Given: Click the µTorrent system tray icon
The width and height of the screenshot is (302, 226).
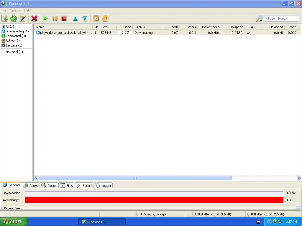Looking at the screenshot, I should point(275,222).
